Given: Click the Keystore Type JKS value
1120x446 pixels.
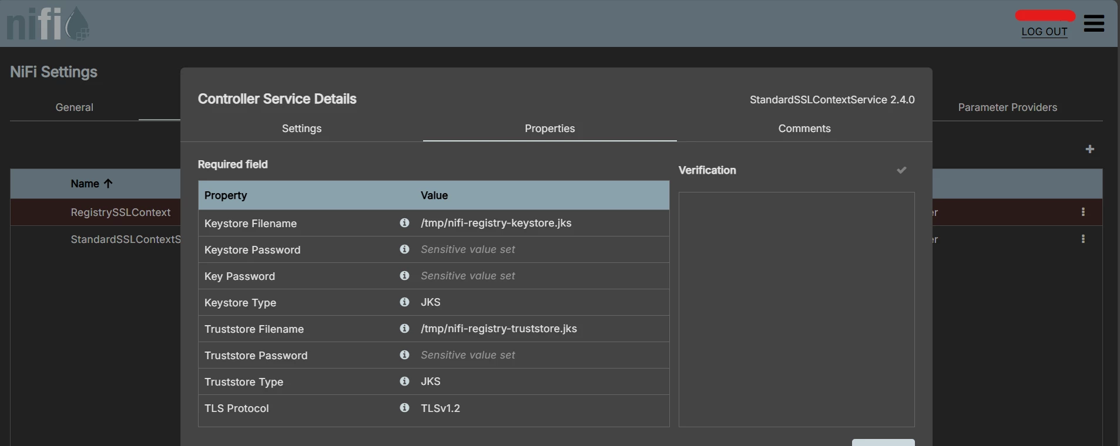Looking at the screenshot, I should point(431,302).
